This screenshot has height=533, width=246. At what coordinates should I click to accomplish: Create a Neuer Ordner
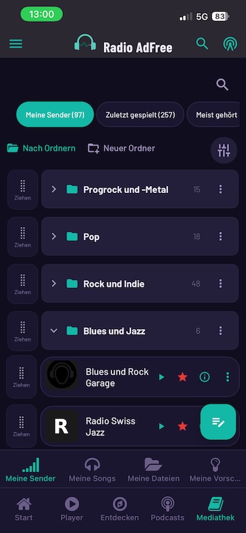click(122, 148)
